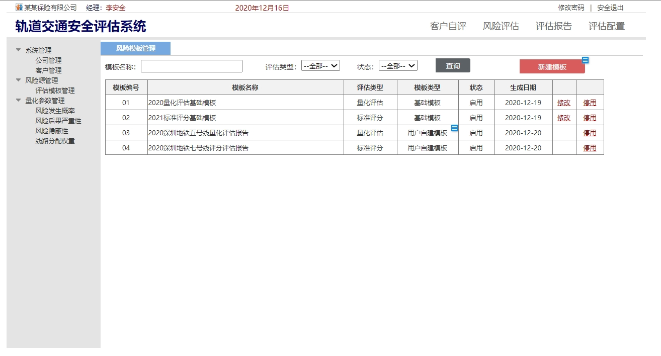
Task: Collapse the 量化参数管理 tree section
Action: coord(19,100)
